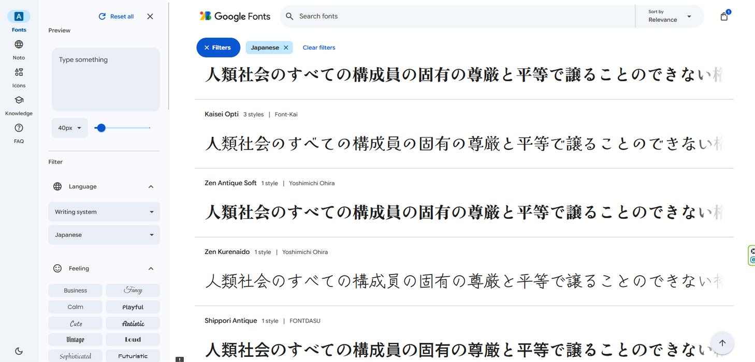
Task: Open the Kaisei Opti font page
Action: 221,114
